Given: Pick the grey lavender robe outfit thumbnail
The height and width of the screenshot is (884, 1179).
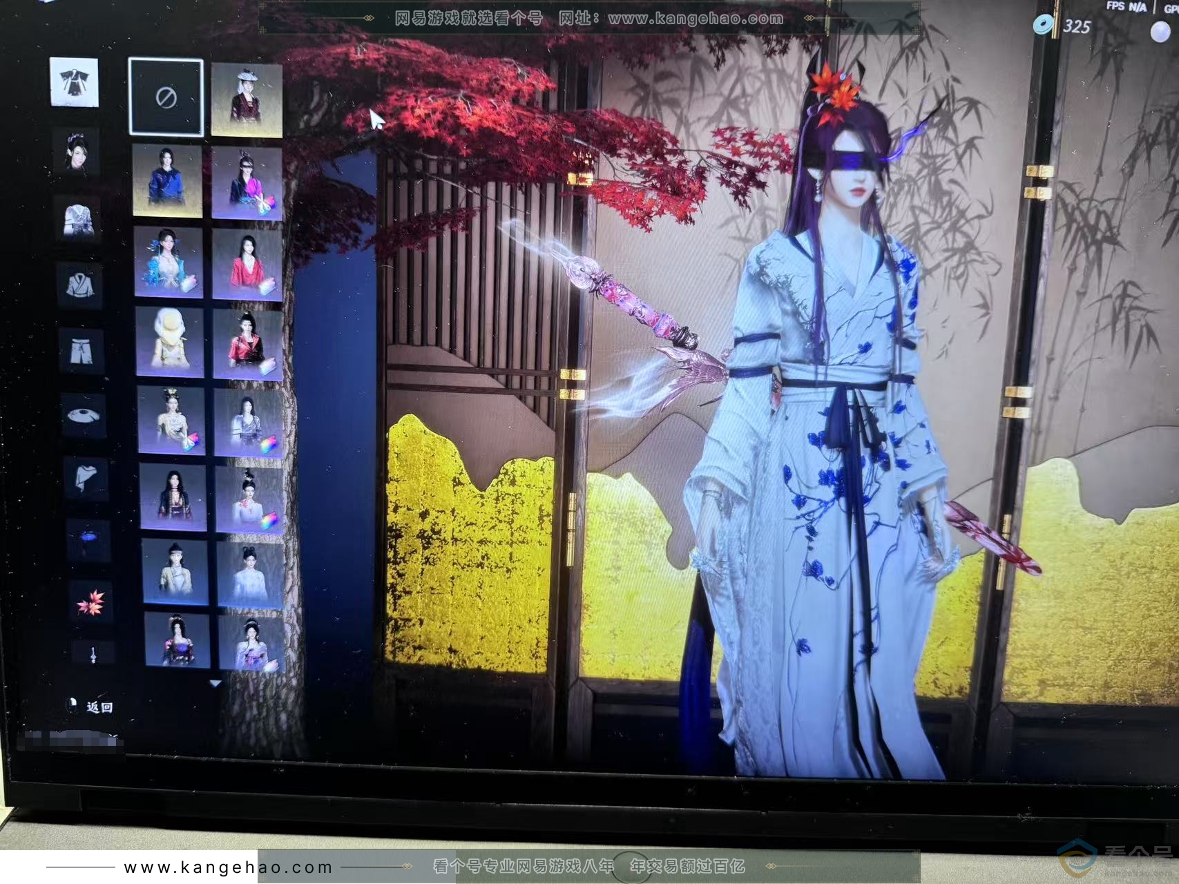Looking at the screenshot, I should pyautogui.click(x=249, y=423).
